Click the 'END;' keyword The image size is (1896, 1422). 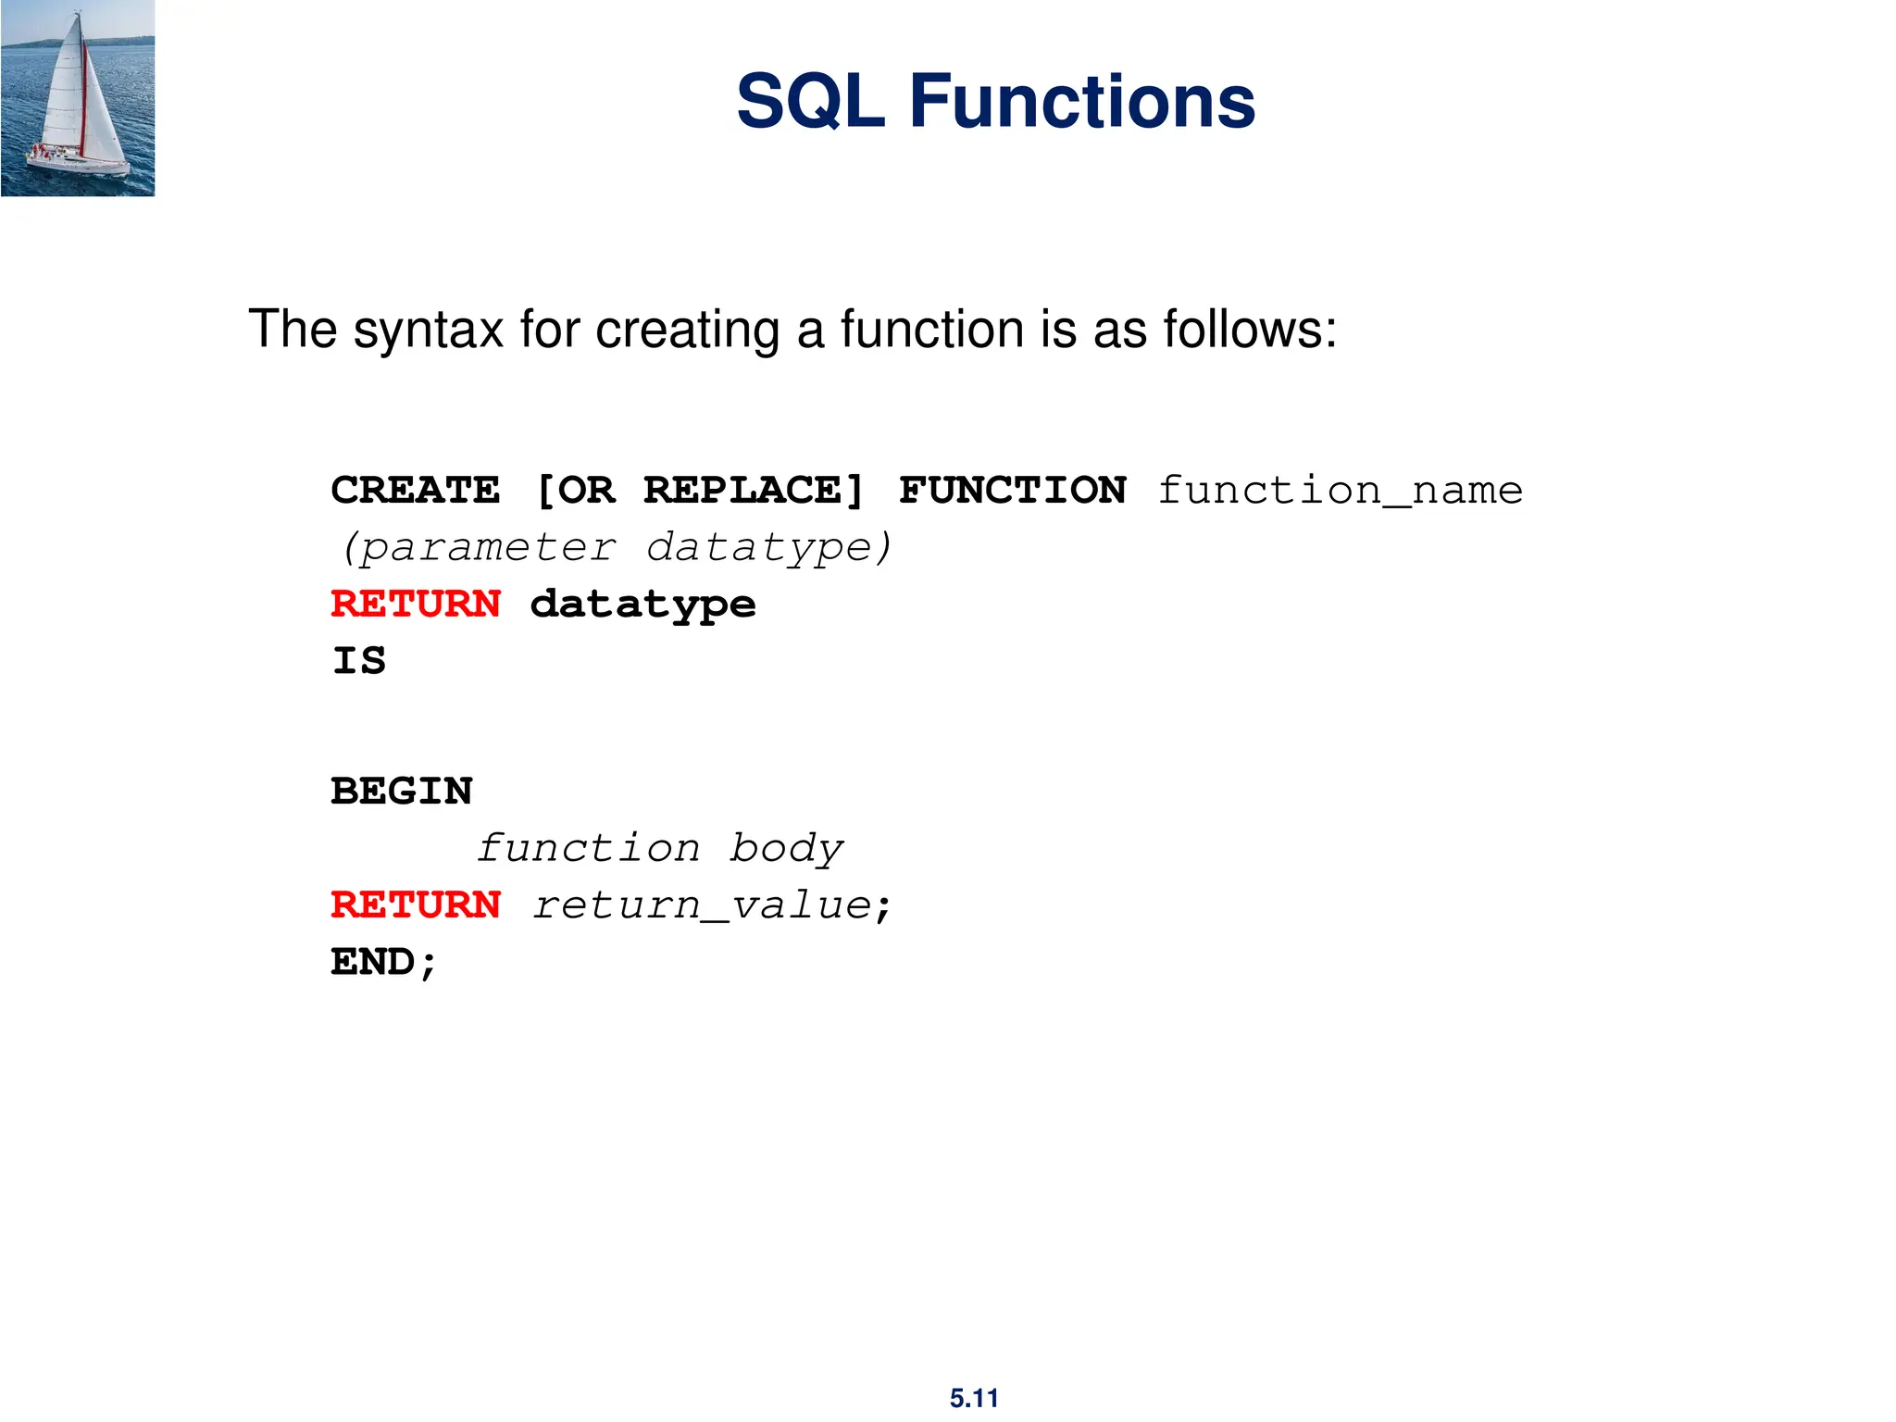click(x=383, y=963)
